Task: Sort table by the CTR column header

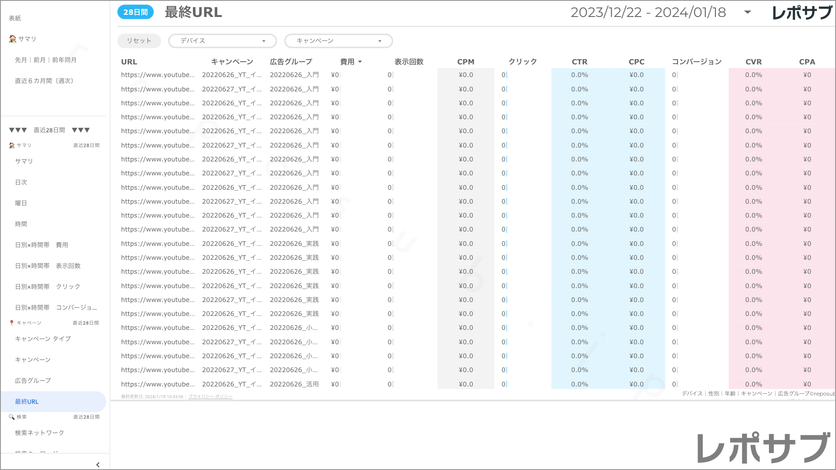Action: 580,62
